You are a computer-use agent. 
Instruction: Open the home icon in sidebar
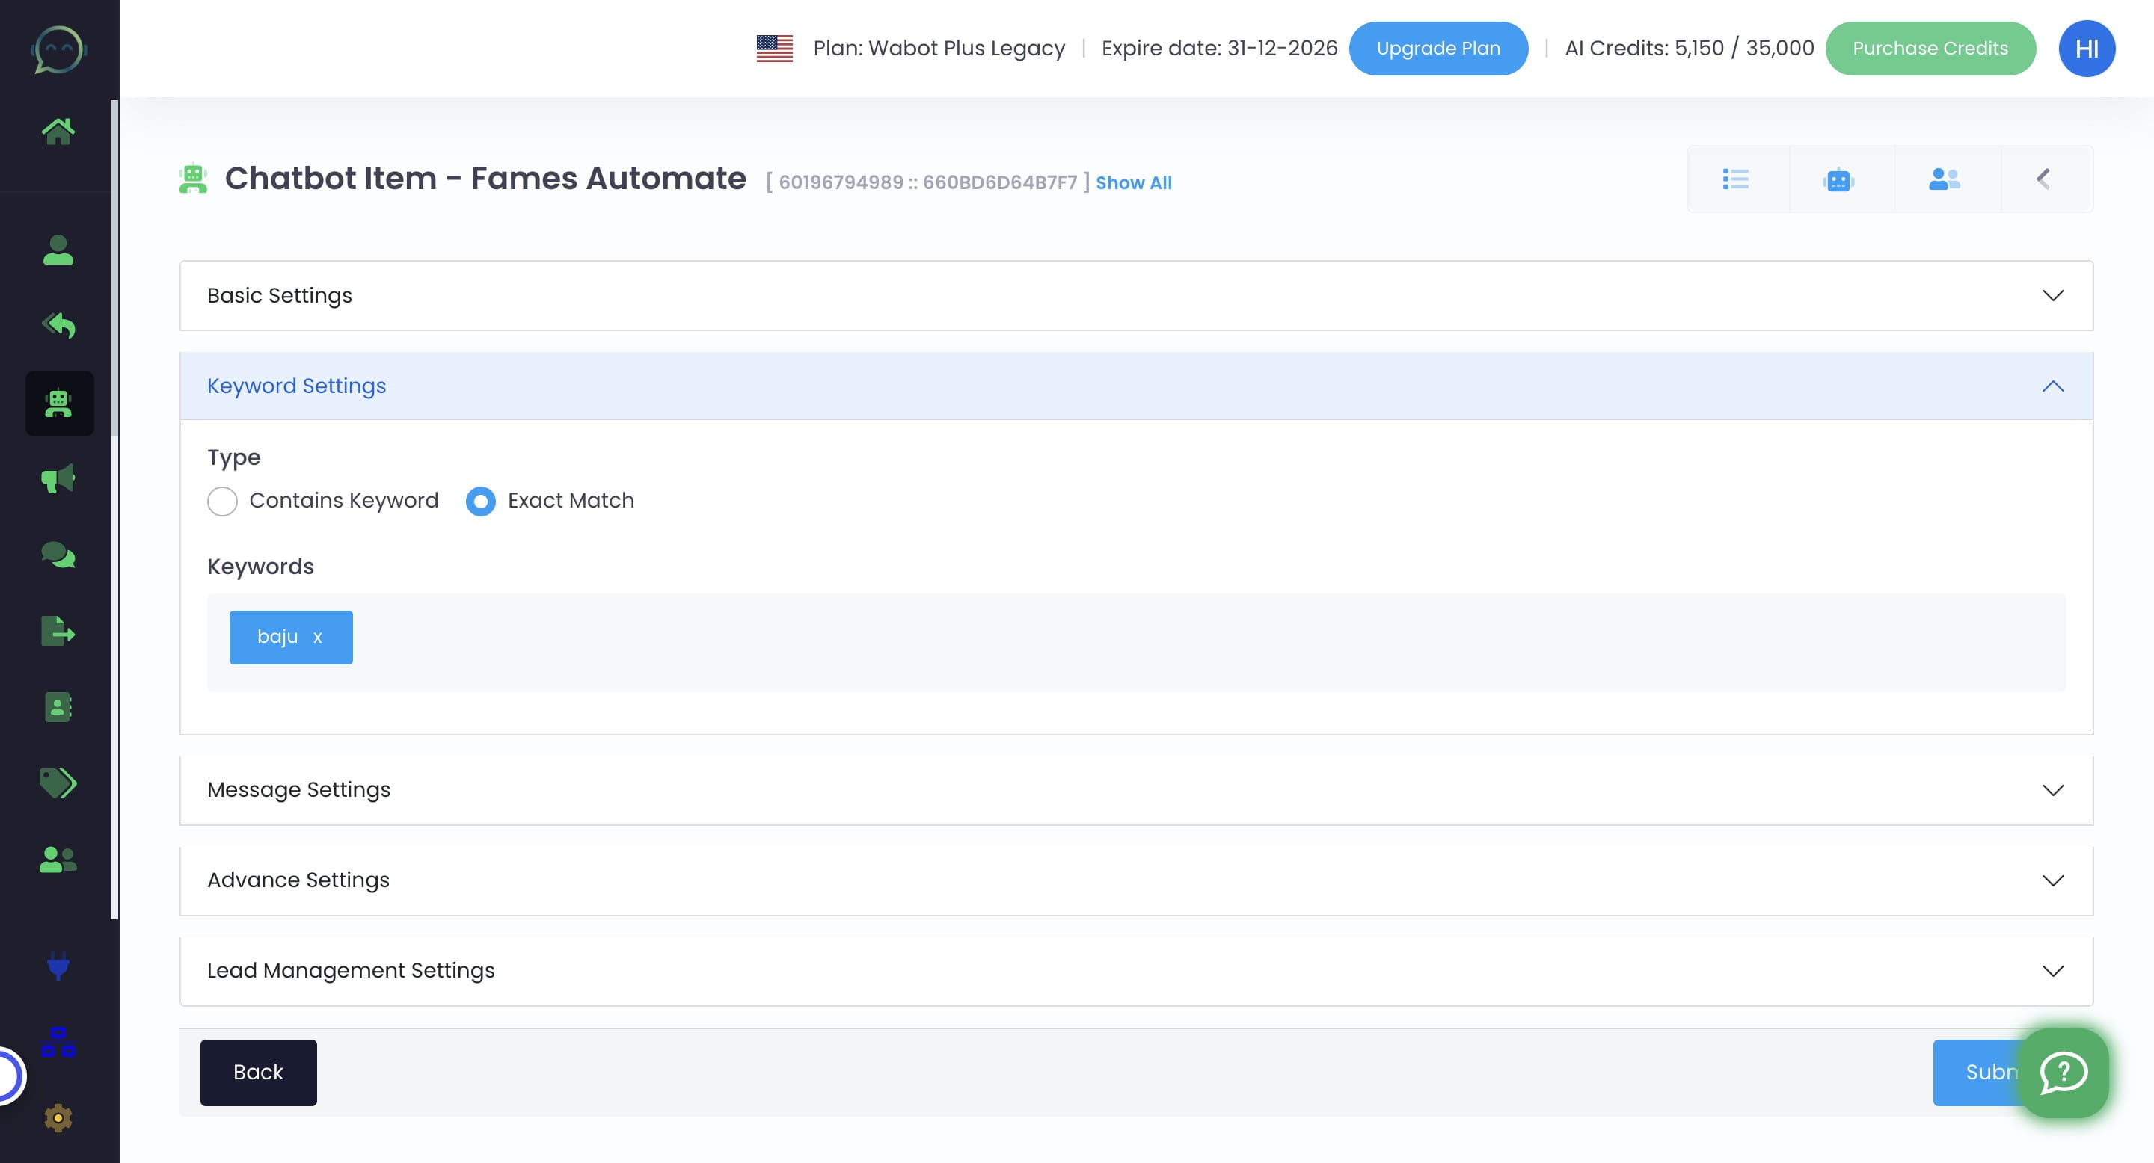click(58, 131)
